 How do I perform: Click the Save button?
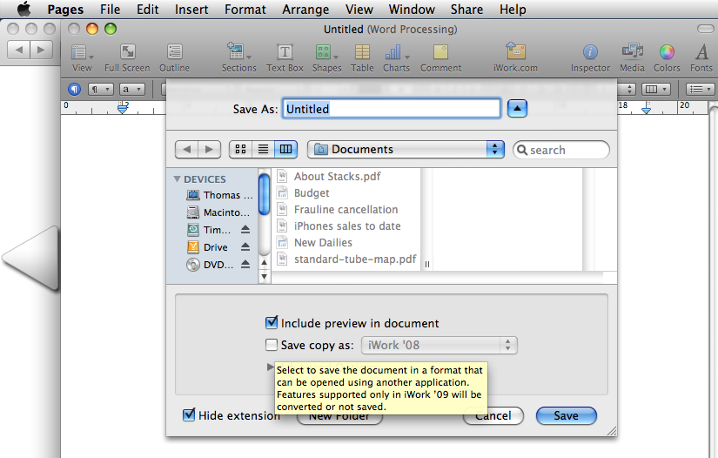coord(567,415)
